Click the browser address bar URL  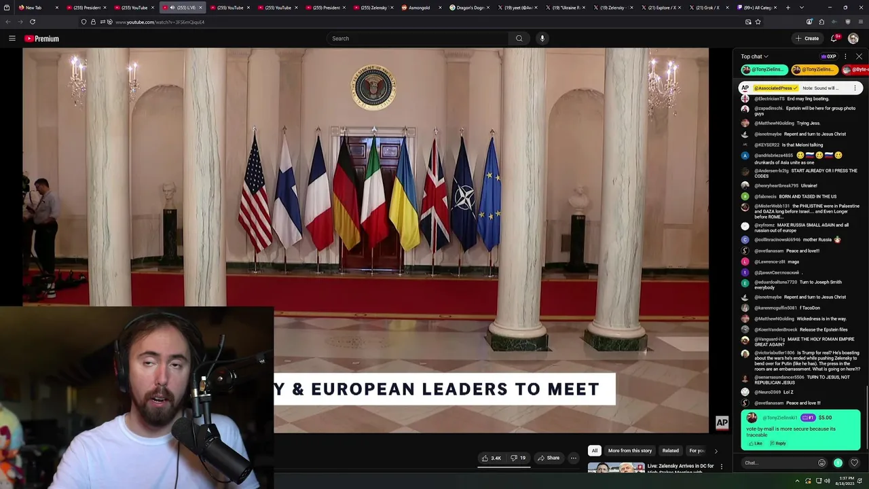160,22
